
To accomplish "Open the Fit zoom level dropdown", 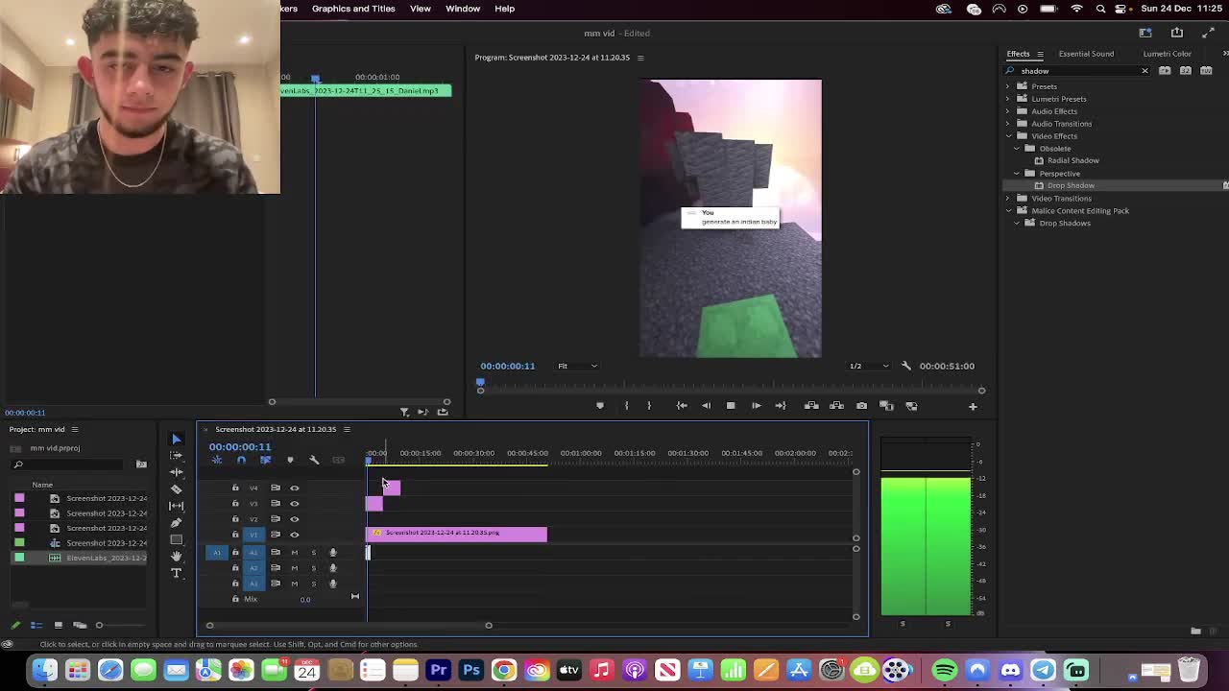I will pyautogui.click(x=577, y=366).
